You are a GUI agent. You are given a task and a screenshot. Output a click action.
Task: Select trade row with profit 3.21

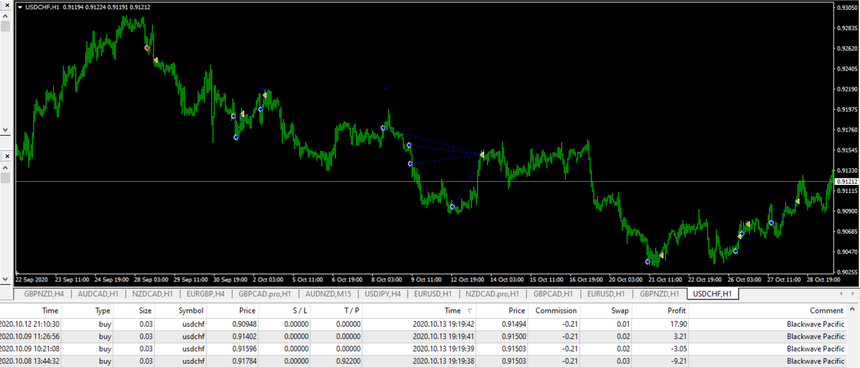coord(424,336)
